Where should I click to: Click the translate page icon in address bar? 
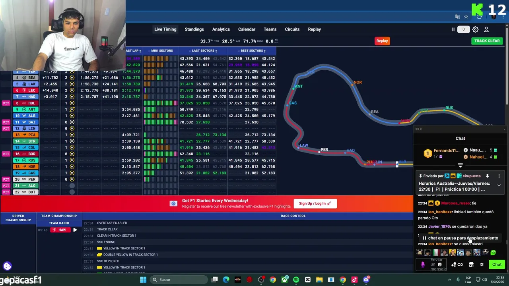click(458, 17)
